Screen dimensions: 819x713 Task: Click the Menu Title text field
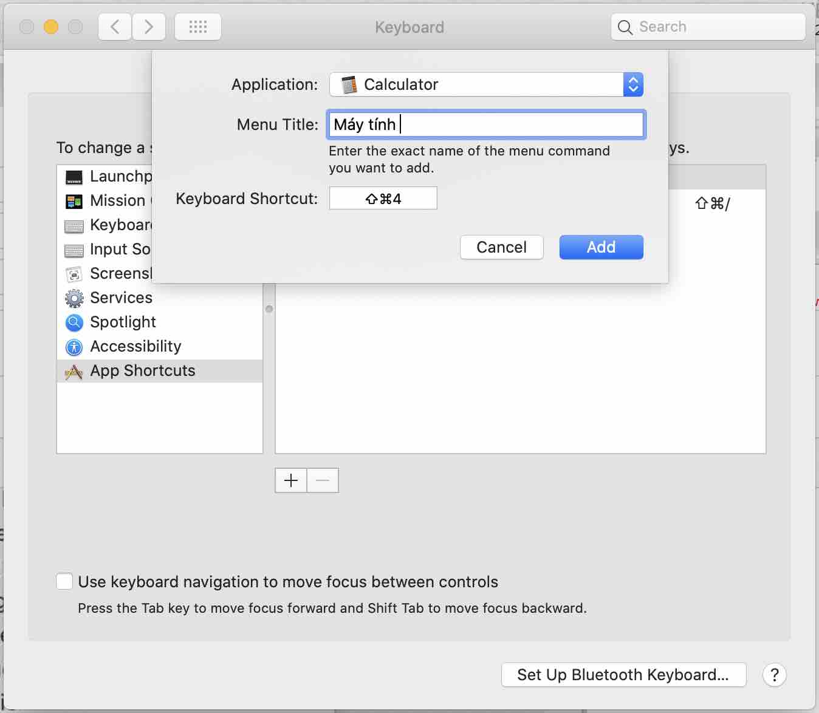tap(486, 125)
